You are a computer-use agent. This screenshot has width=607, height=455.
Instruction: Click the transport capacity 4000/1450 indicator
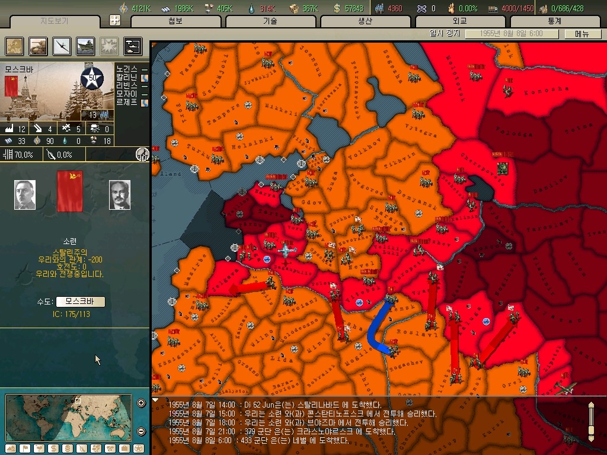pyautogui.click(x=512, y=8)
